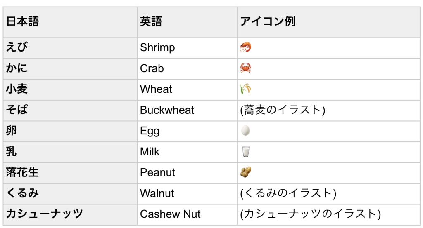Select the (カシューナッツのイラスト) placeholder cell
The image size is (423, 228).
pyautogui.click(x=328, y=214)
